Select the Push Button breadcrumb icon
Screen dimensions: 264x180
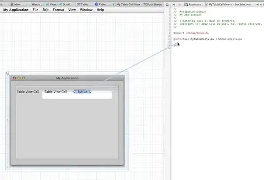pos(145,4)
